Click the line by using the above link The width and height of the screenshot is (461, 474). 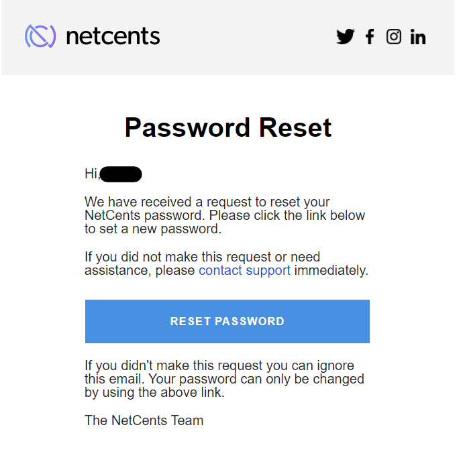[154, 392]
